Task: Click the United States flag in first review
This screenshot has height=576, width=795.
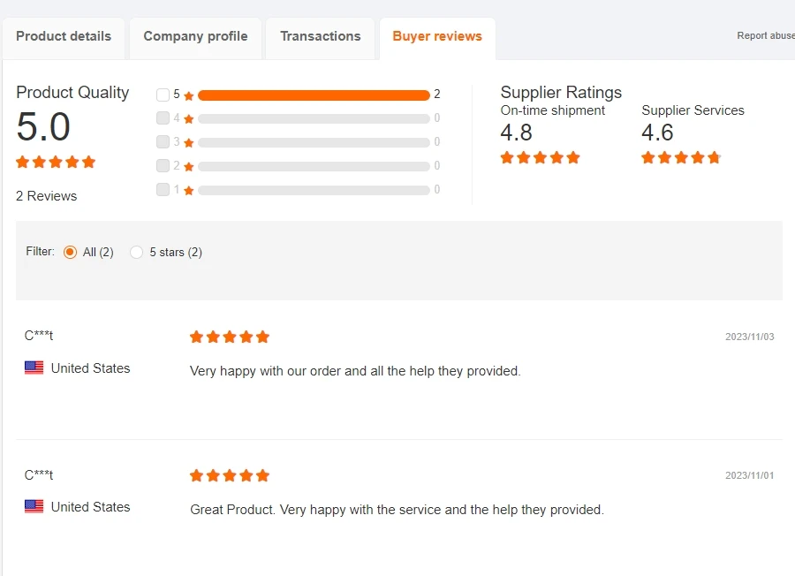Action: point(34,368)
